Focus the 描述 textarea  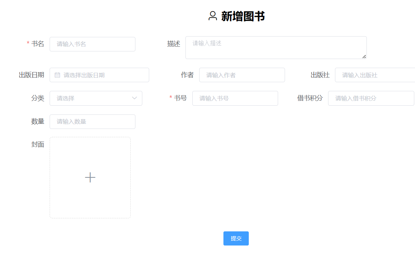tap(276, 48)
